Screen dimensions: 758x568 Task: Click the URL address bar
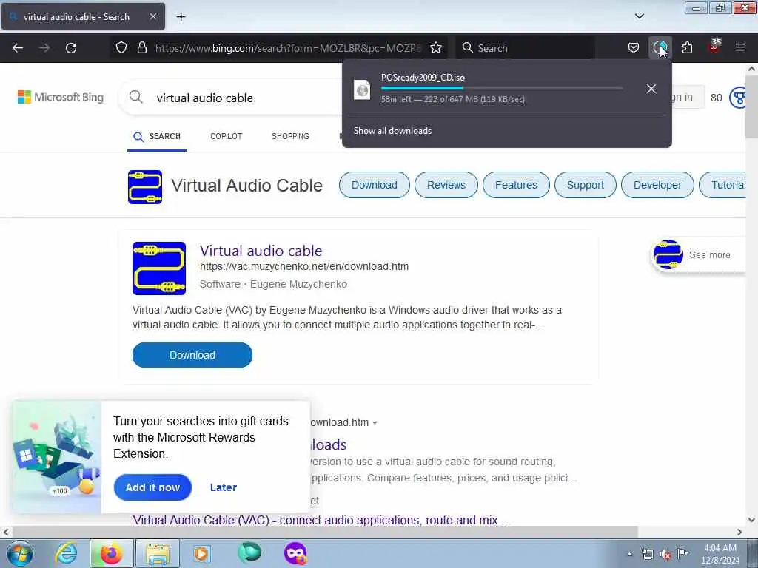pyautogui.click(x=288, y=48)
